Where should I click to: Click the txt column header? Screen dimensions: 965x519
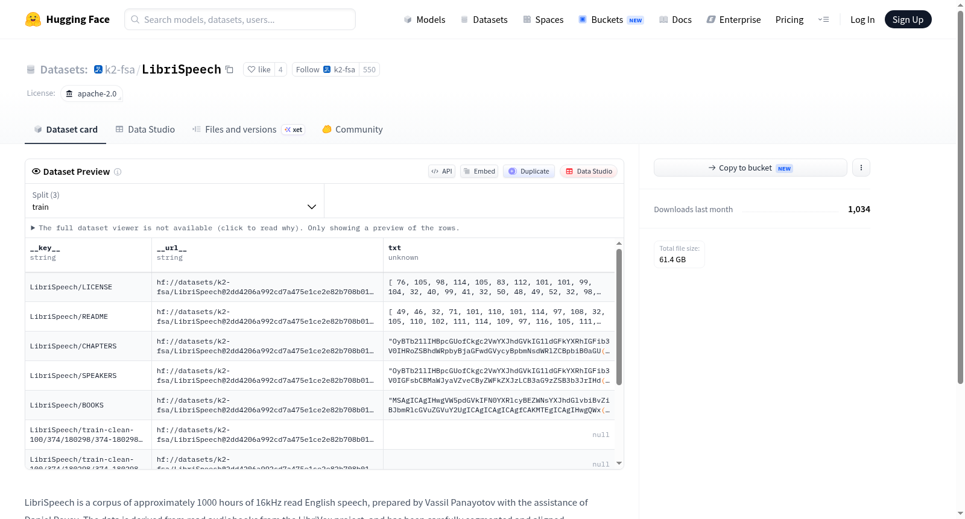(x=499, y=253)
